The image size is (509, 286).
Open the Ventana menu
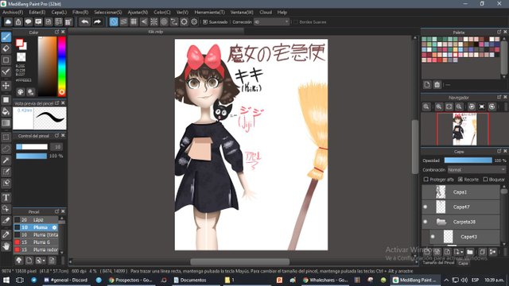pos(242,13)
